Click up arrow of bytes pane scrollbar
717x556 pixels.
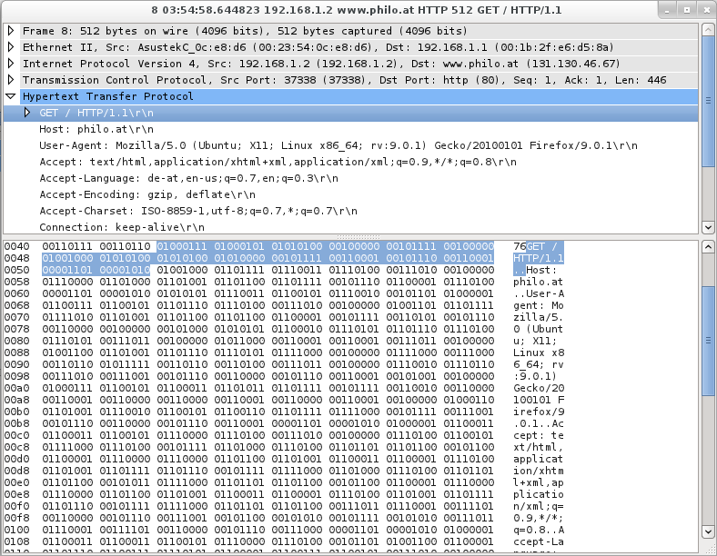tap(708, 247)
